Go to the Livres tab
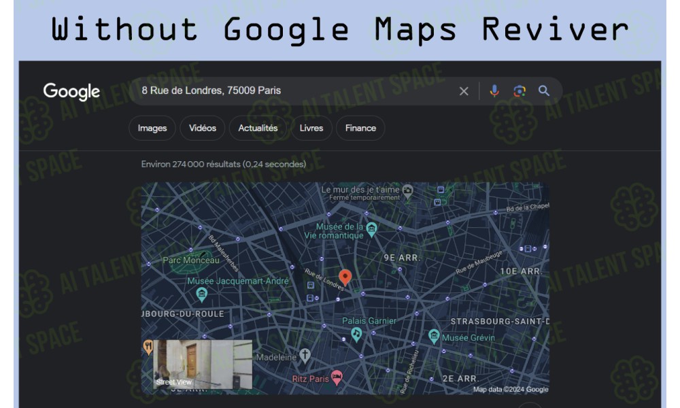680x408 pixels. point(311,128)
